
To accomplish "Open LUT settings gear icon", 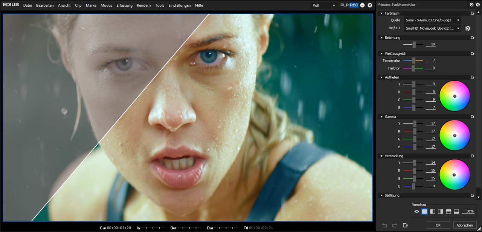I will coord(468,28).
